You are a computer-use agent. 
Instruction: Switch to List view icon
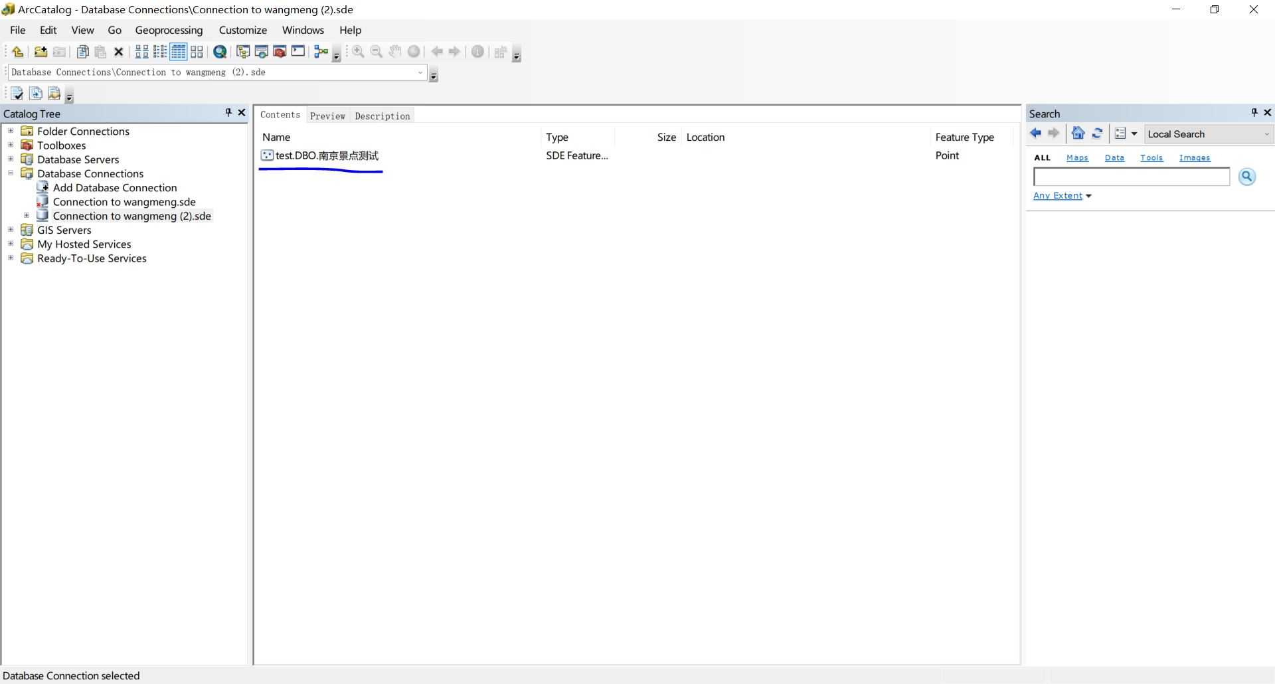pyautogui.click(x=160, y=52)
